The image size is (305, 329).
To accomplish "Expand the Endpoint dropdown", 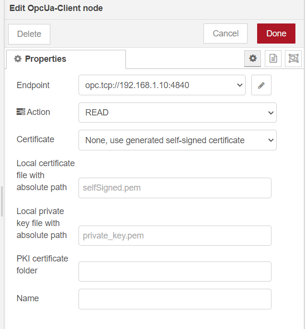I will click(162, 85).
